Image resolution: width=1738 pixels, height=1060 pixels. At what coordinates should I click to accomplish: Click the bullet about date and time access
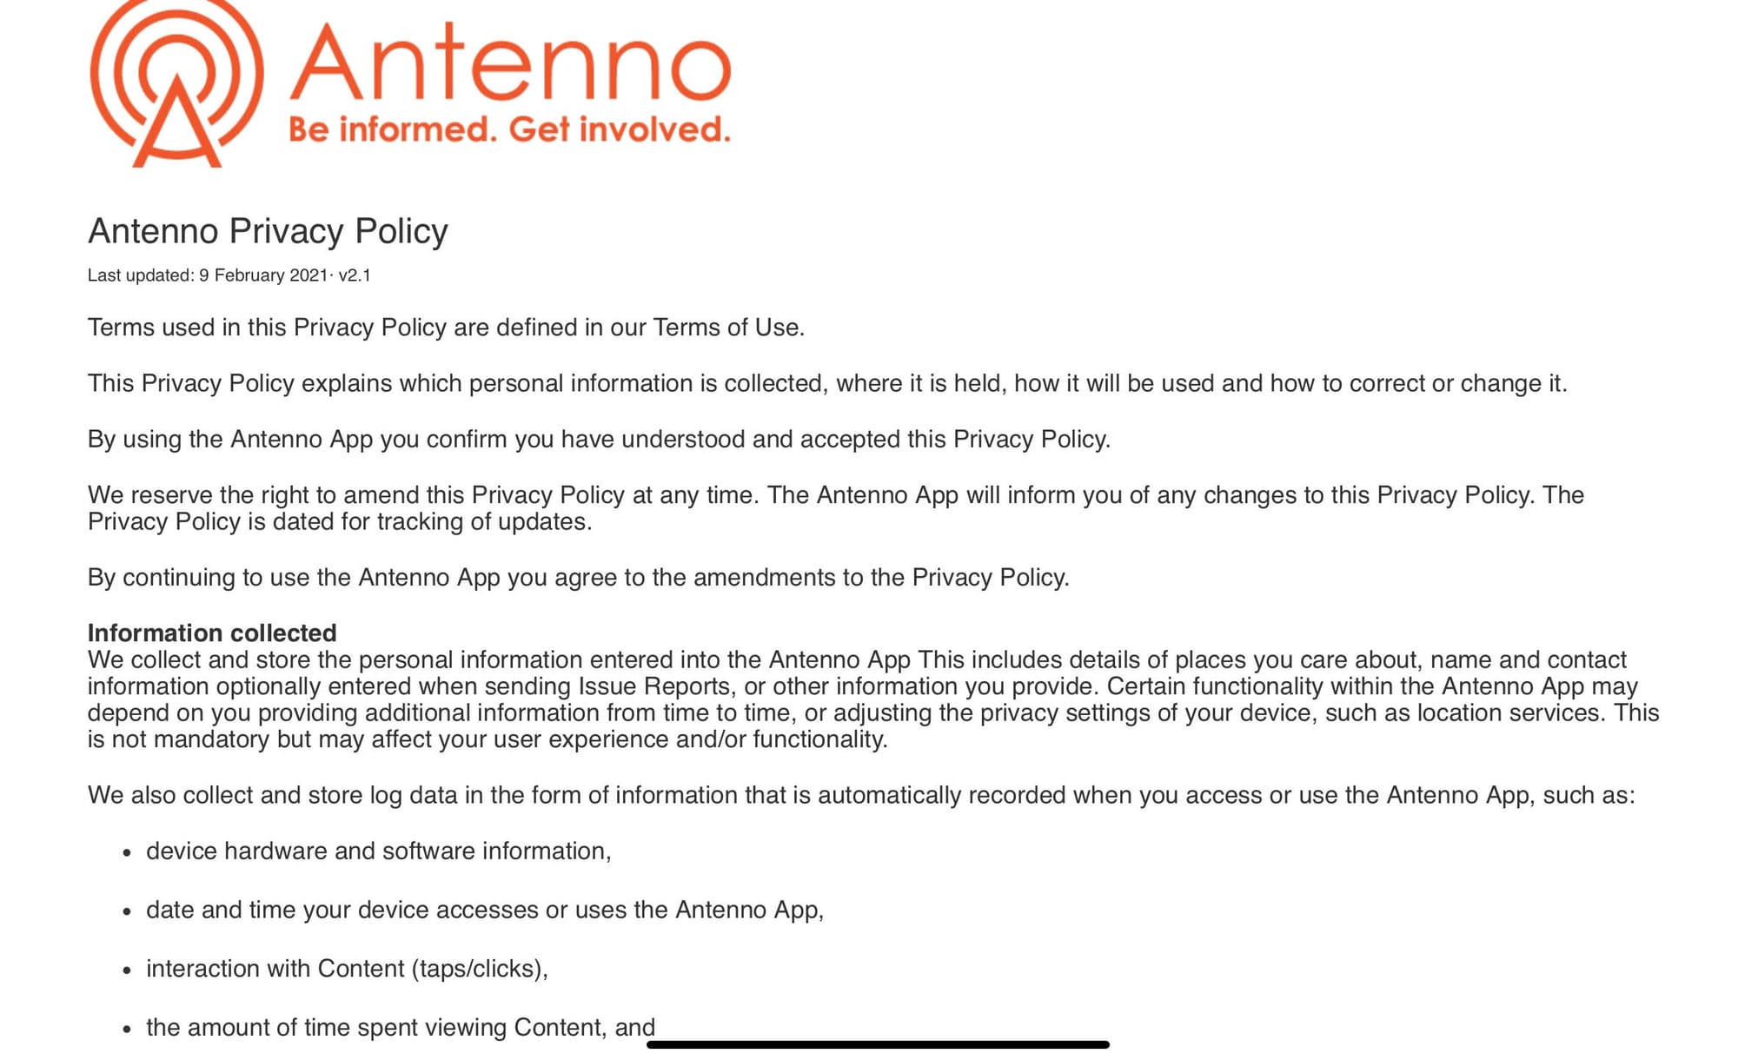484,910
